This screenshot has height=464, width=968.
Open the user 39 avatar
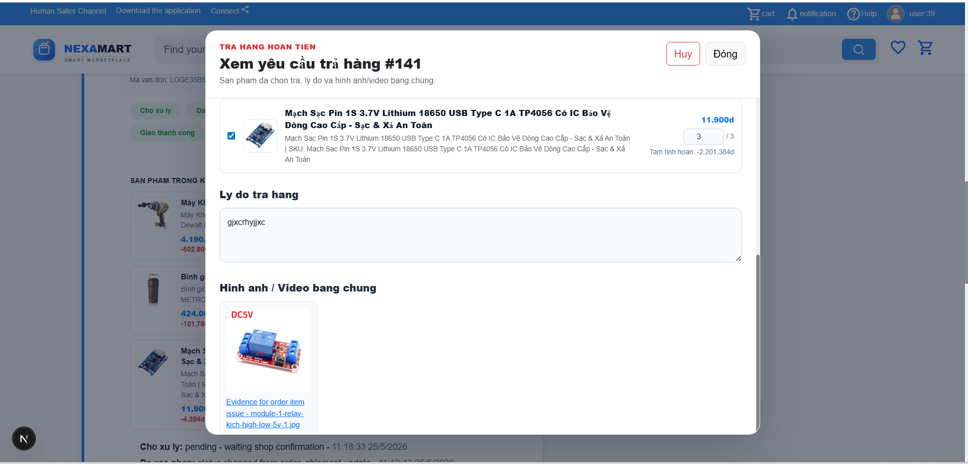(895, 14)
